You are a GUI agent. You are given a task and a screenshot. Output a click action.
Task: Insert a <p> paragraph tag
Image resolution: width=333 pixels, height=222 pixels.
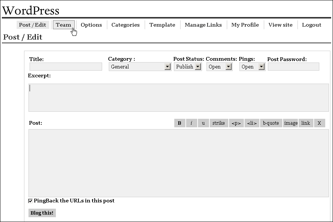coord(236,123)
